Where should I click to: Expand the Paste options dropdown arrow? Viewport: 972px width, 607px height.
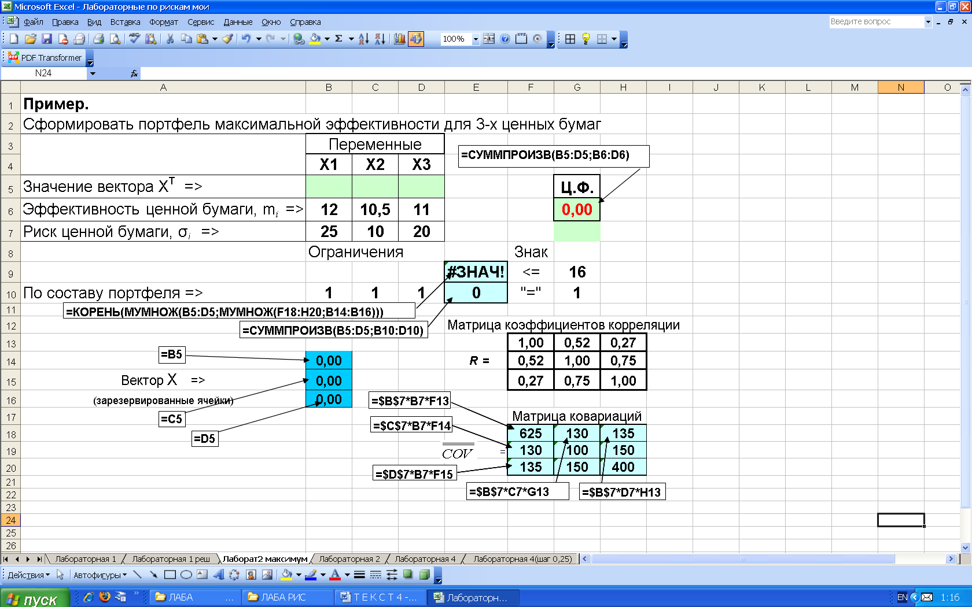click(x=215, y=39)
